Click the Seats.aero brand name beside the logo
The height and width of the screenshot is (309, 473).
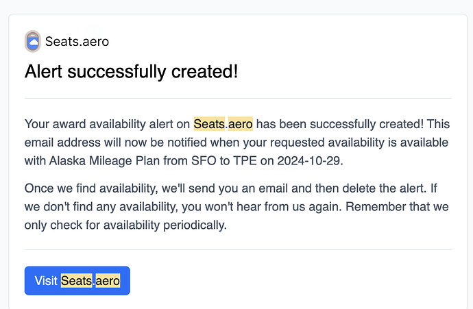click(77, 42)
